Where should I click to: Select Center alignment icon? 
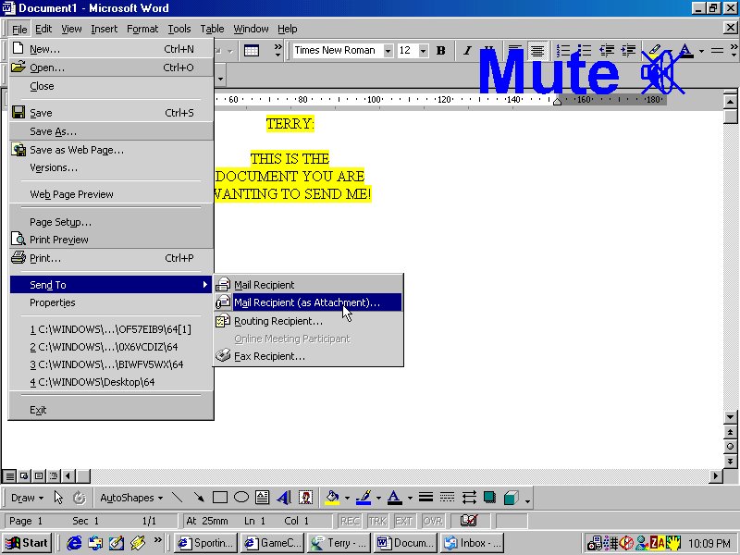(x=537, y=51)
